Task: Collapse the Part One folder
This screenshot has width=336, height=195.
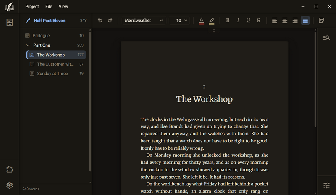Action: pos(28,45)
